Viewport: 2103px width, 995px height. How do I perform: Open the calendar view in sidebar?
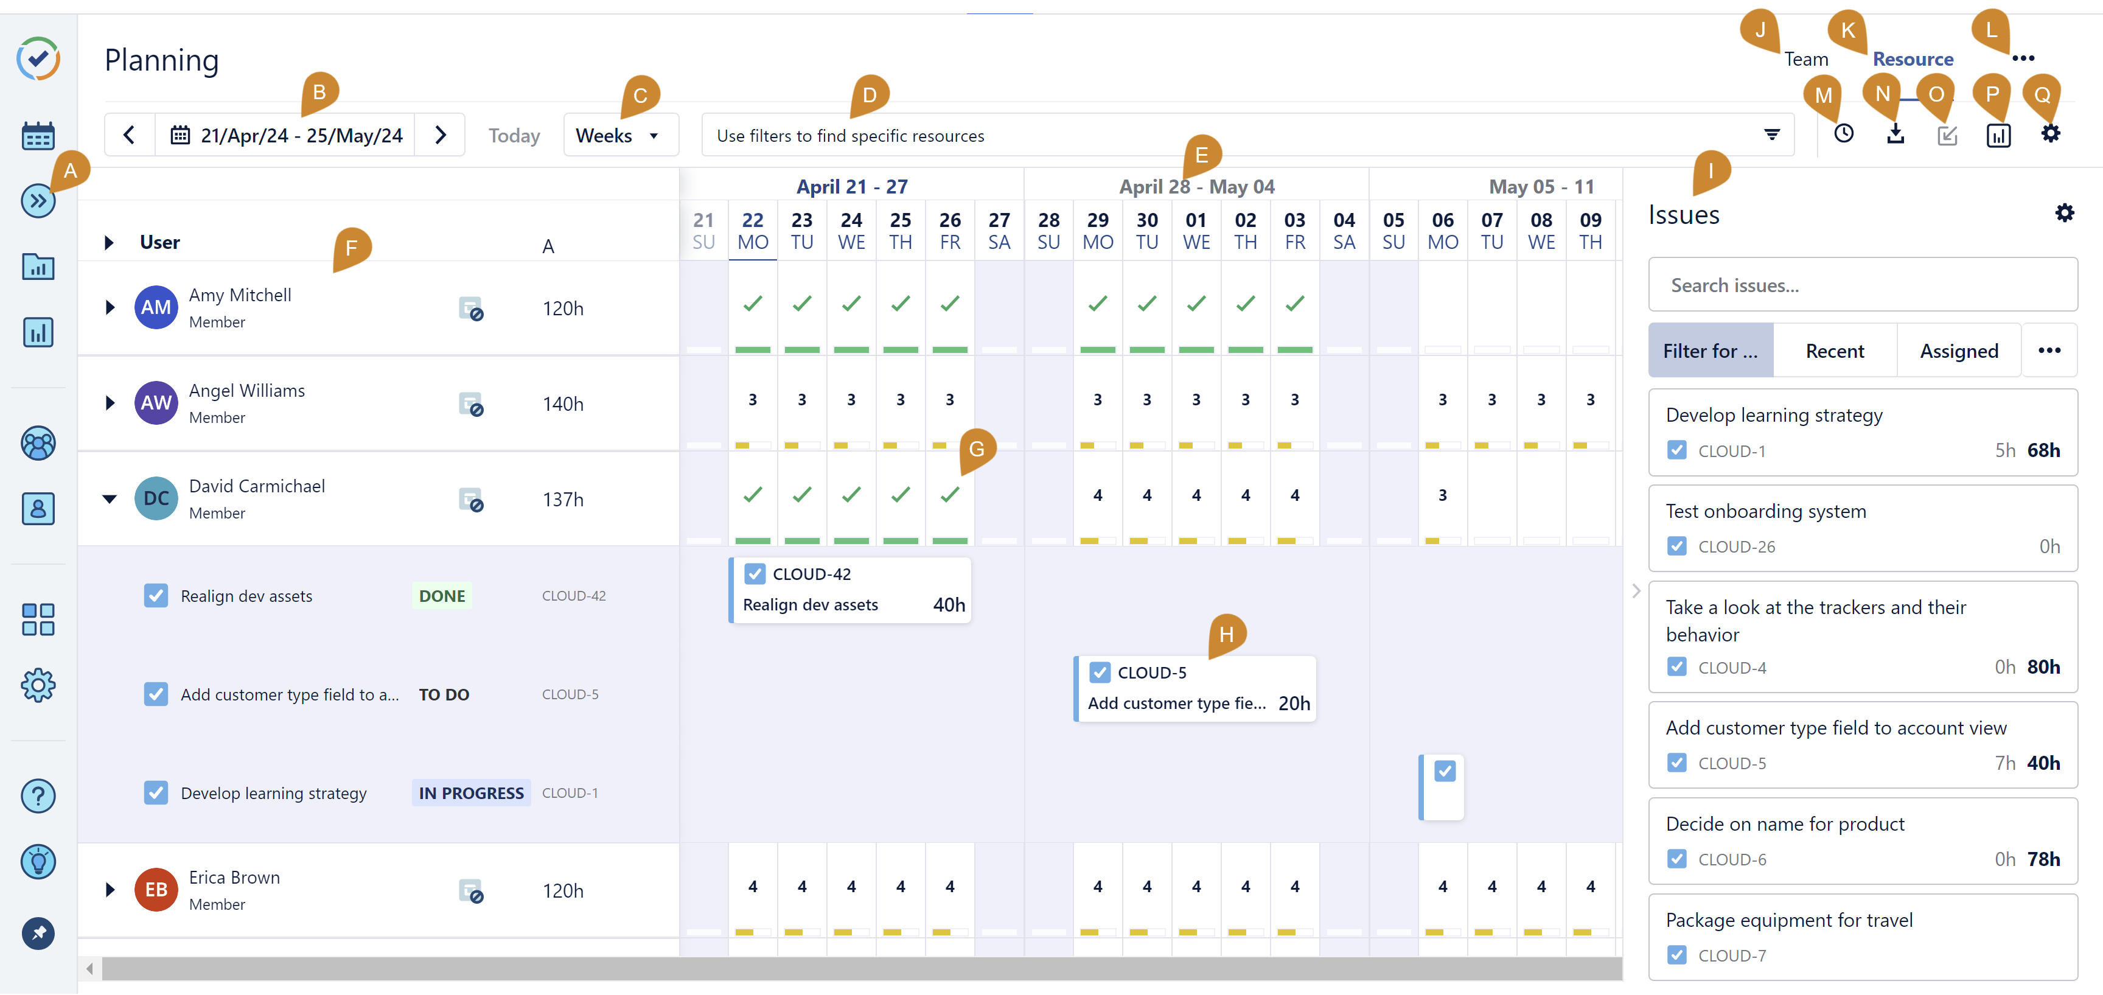pos(38,136)
